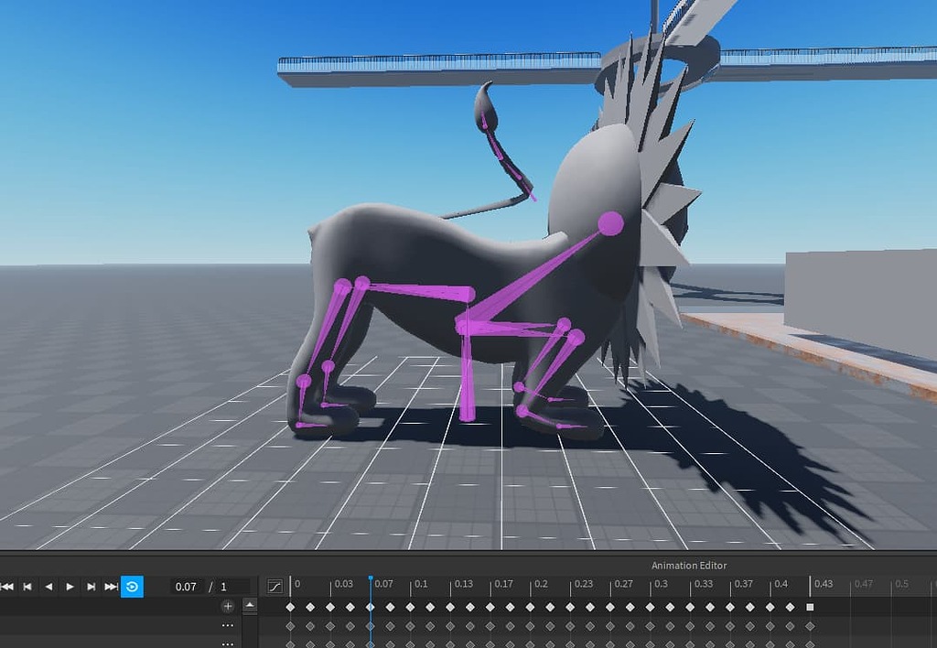The image size is (937, 648).
Task: Step forward to the next keyframe
Action: click(91, 587)
